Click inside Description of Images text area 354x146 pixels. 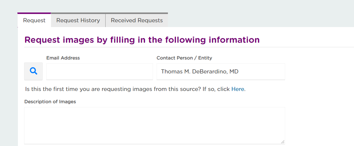tap(155, 125)
